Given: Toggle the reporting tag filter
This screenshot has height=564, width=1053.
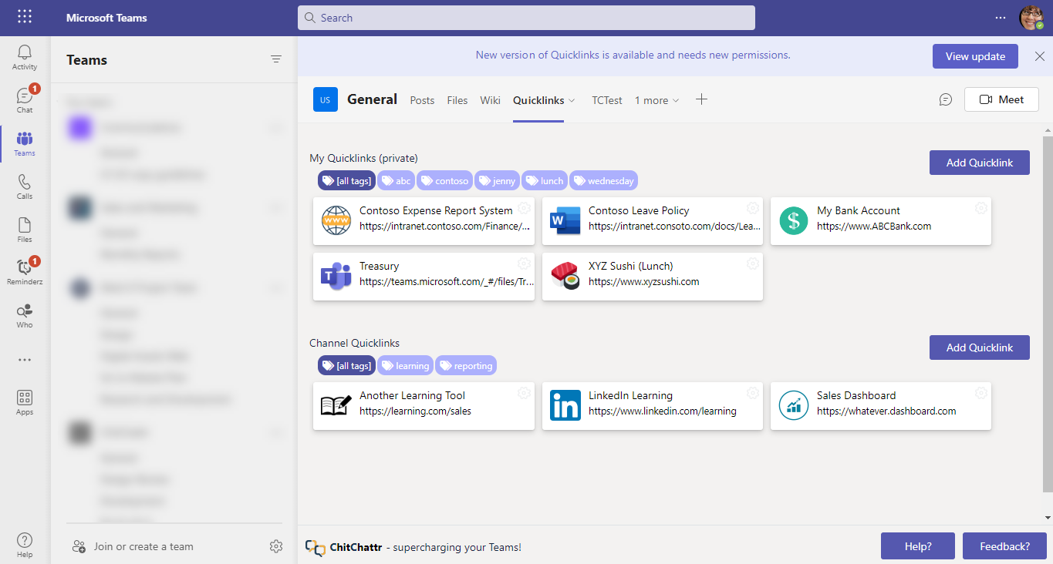Looking at the screenshot, I should (465, 365).
